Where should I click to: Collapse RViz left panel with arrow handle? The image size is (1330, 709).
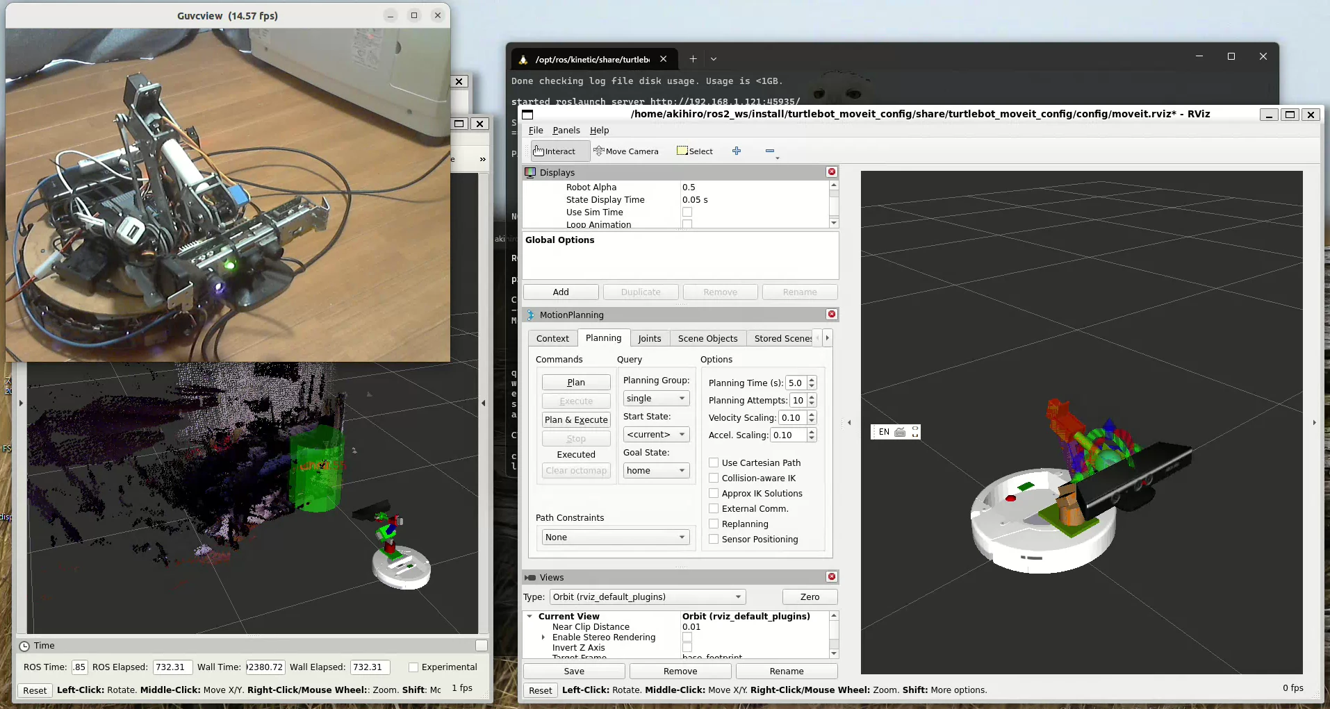tap(849, 422)
